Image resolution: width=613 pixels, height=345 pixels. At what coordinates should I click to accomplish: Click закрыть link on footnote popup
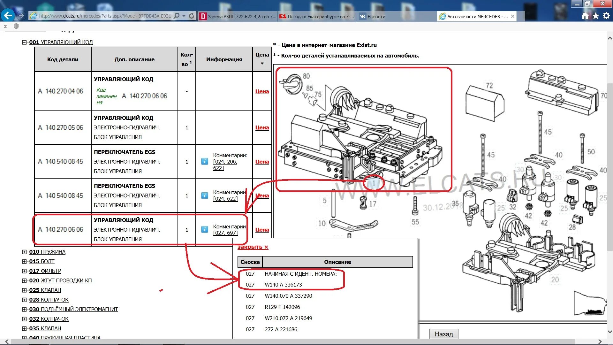253,247
